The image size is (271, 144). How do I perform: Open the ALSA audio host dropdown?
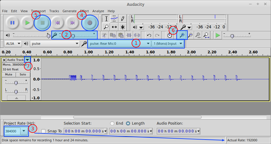[x=13, y=44]
